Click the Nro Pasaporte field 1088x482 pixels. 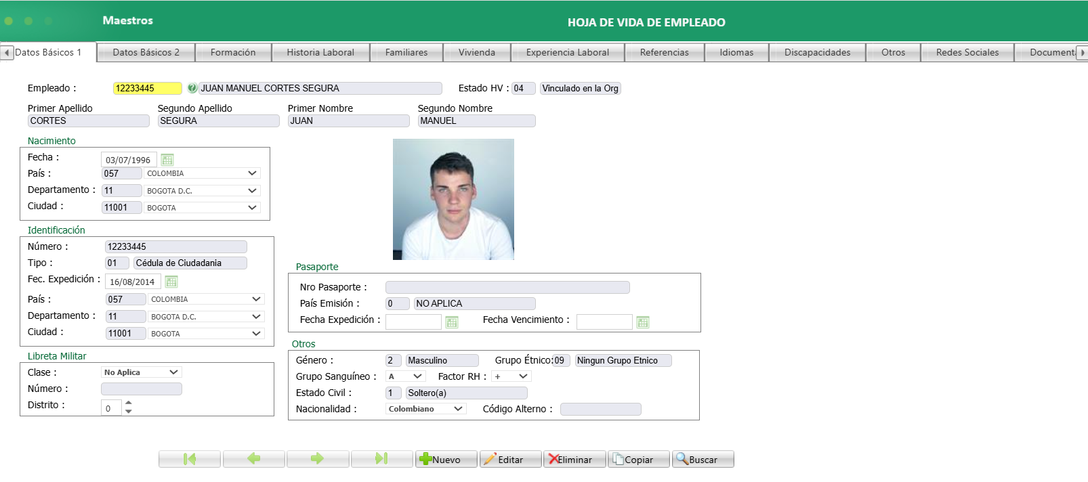[507, 287]
